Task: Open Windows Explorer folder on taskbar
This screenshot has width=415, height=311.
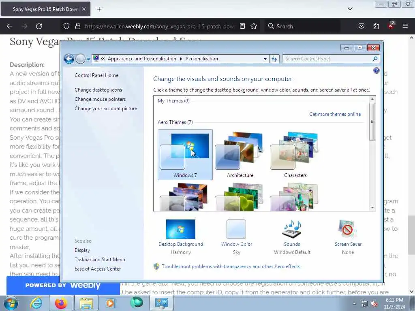Action: (x=86, y=303)
